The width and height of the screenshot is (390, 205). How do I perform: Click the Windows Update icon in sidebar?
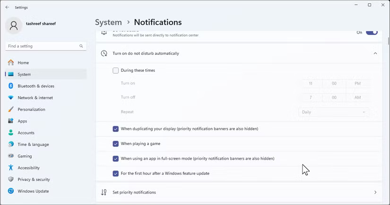click(x=10, y=191)
